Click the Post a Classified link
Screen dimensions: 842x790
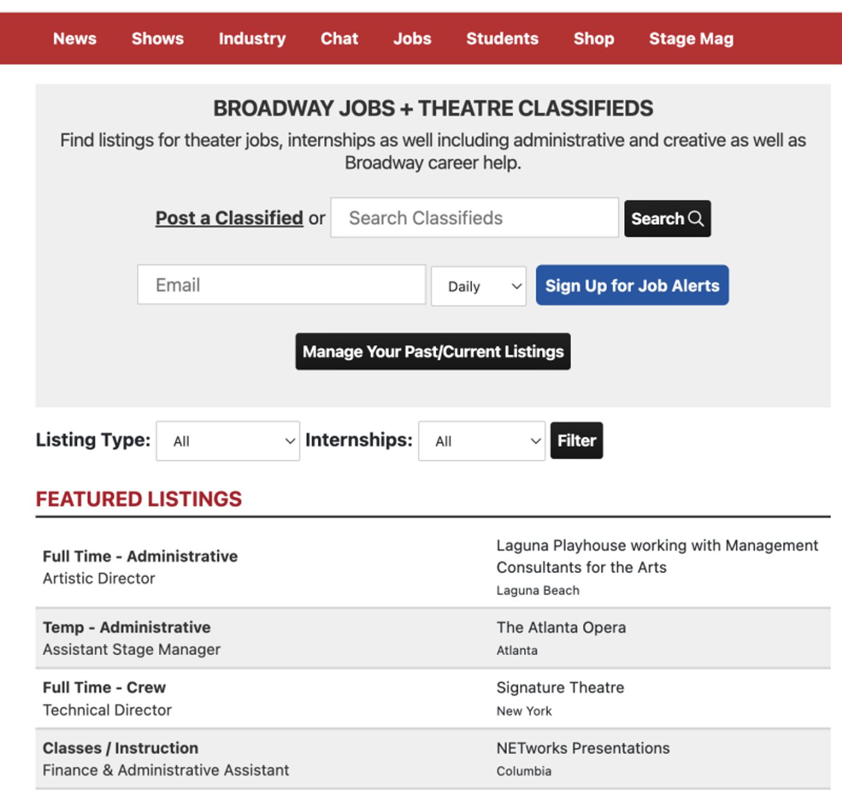click(x=229, y=218)
